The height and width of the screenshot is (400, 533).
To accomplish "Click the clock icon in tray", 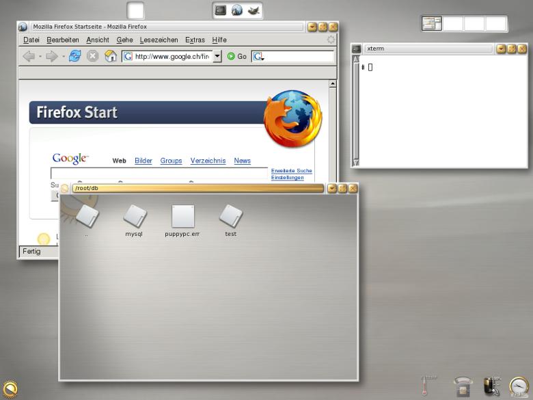I will [x=519, y=387].
